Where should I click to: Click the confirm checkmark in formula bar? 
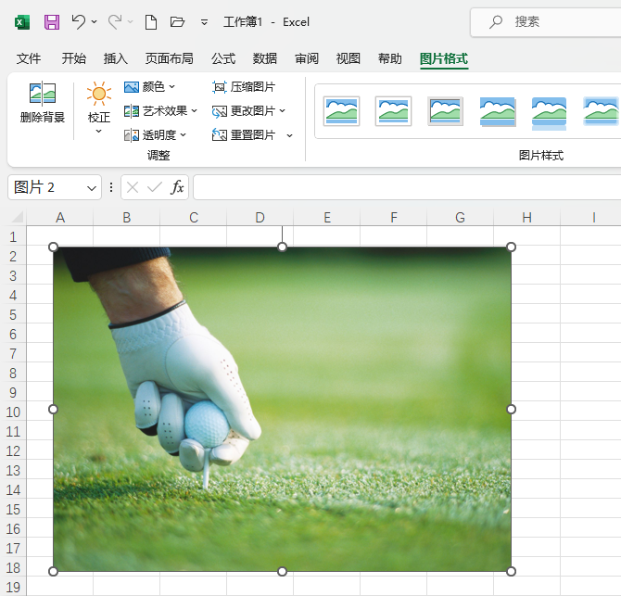[x=155, y=187]
